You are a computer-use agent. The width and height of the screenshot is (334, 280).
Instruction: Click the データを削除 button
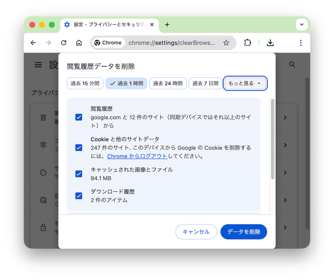pyautogui.click(x=244, y=232)
